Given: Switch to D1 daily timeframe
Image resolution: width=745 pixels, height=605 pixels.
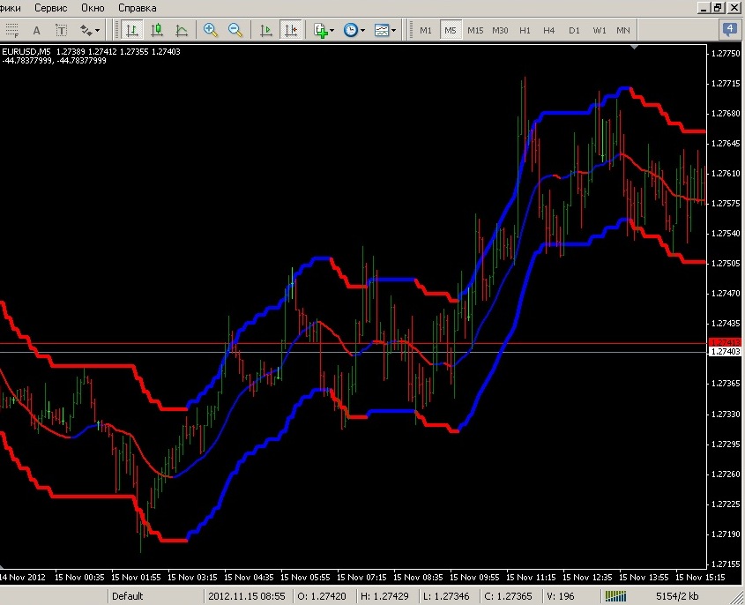Looking at the screenshot, I should pyautogui.click(x=575, y=30).
